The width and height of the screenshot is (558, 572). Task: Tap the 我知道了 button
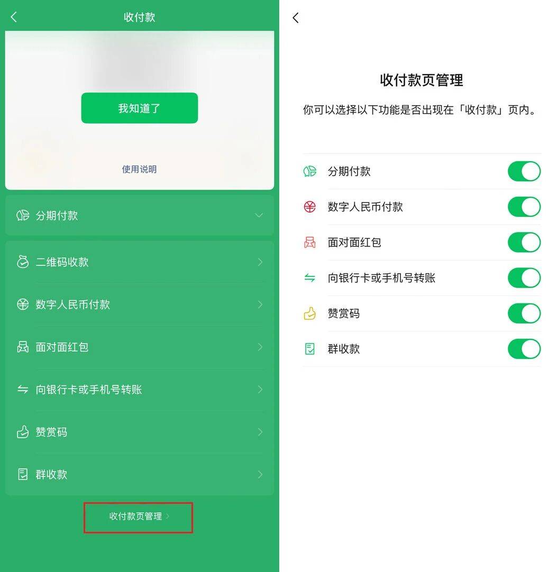[140, 108]
